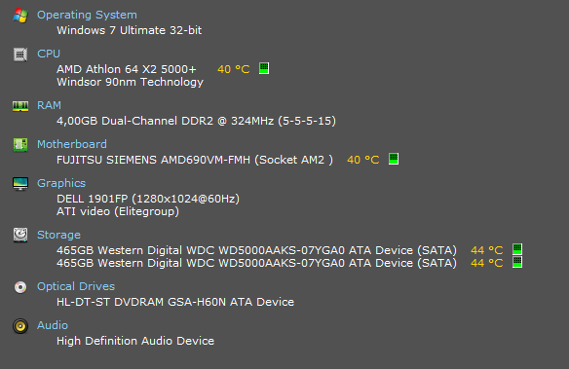Click the Optical Drives disc icon
Viewport: 569px width, 369px height.
[20, 287]
